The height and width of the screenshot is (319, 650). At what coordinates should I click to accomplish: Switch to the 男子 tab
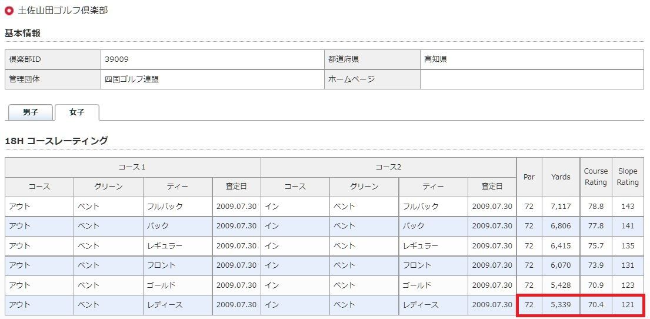(x=31, y=112)
